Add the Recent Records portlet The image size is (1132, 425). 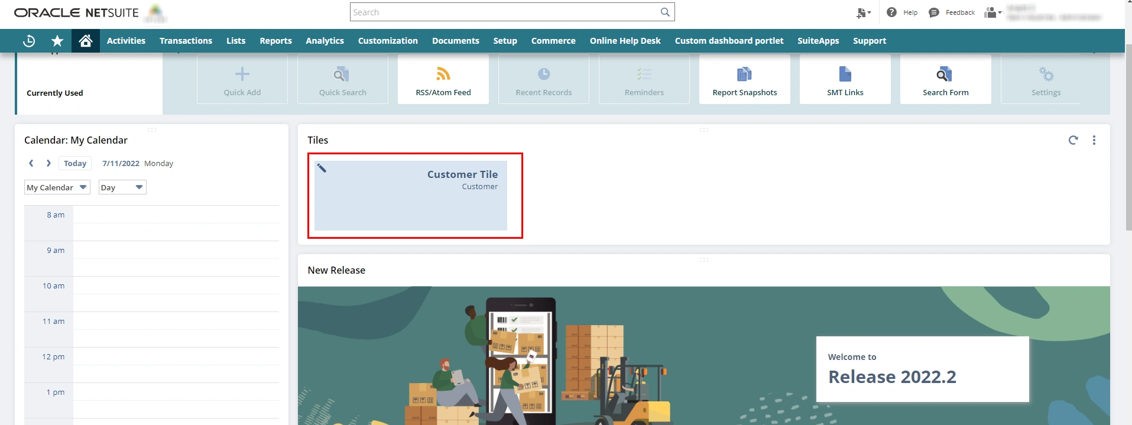tap(544, 79)
